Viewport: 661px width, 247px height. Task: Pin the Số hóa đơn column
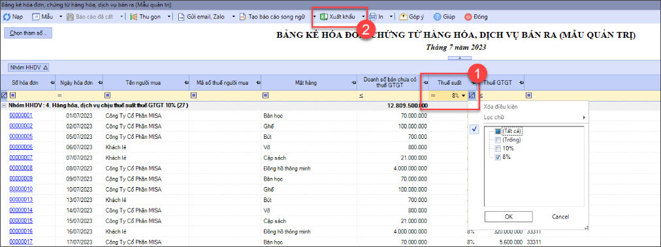pyautogui.click(x=52, y=83)
